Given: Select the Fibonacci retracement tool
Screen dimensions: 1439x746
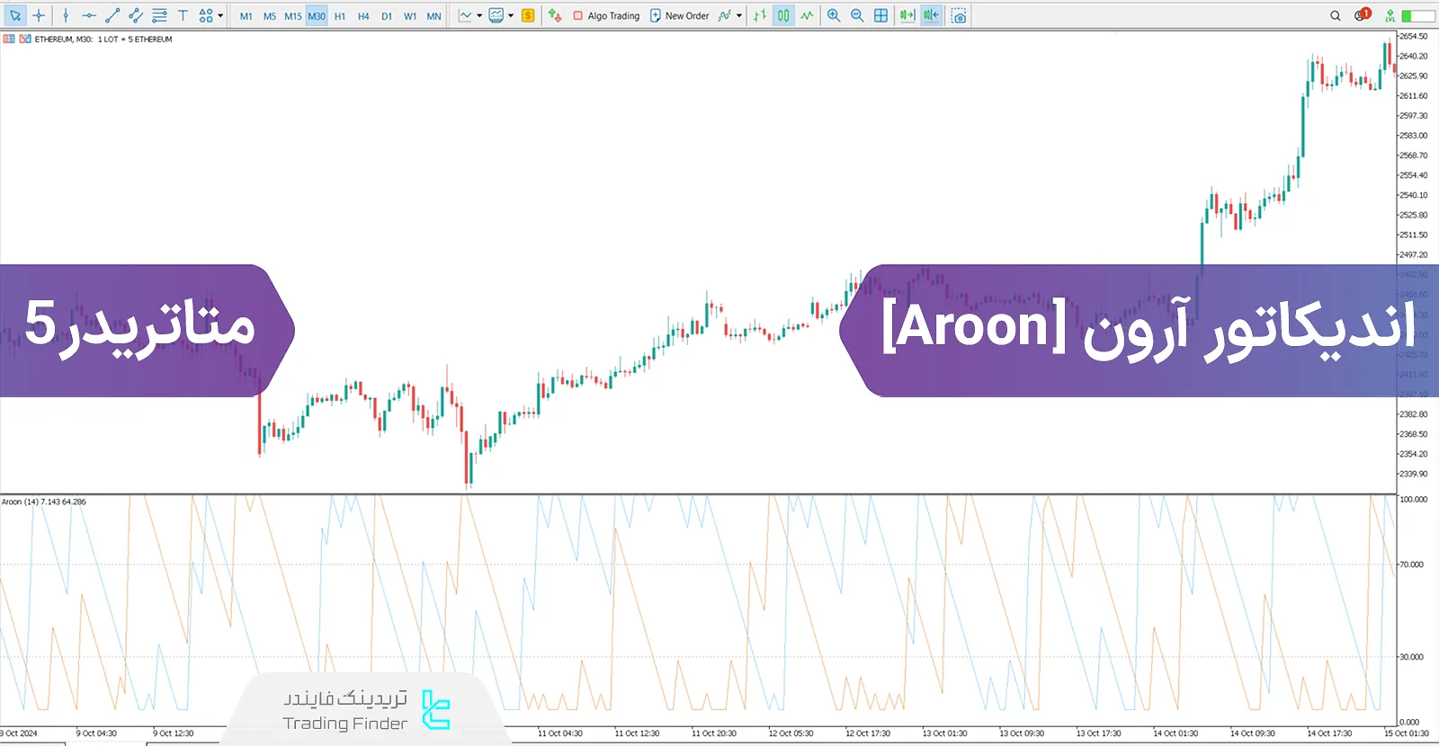Looking at the screenshot, I should click(159, 15).
